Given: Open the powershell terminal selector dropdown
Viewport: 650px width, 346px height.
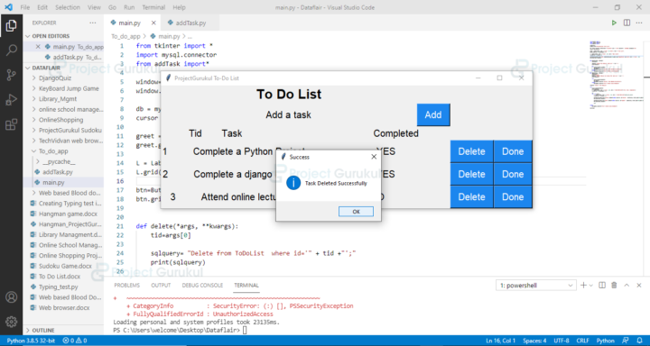Looking at the screenshot, I should (x=536, y=285).
